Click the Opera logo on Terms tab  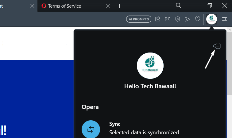[44, 6]
